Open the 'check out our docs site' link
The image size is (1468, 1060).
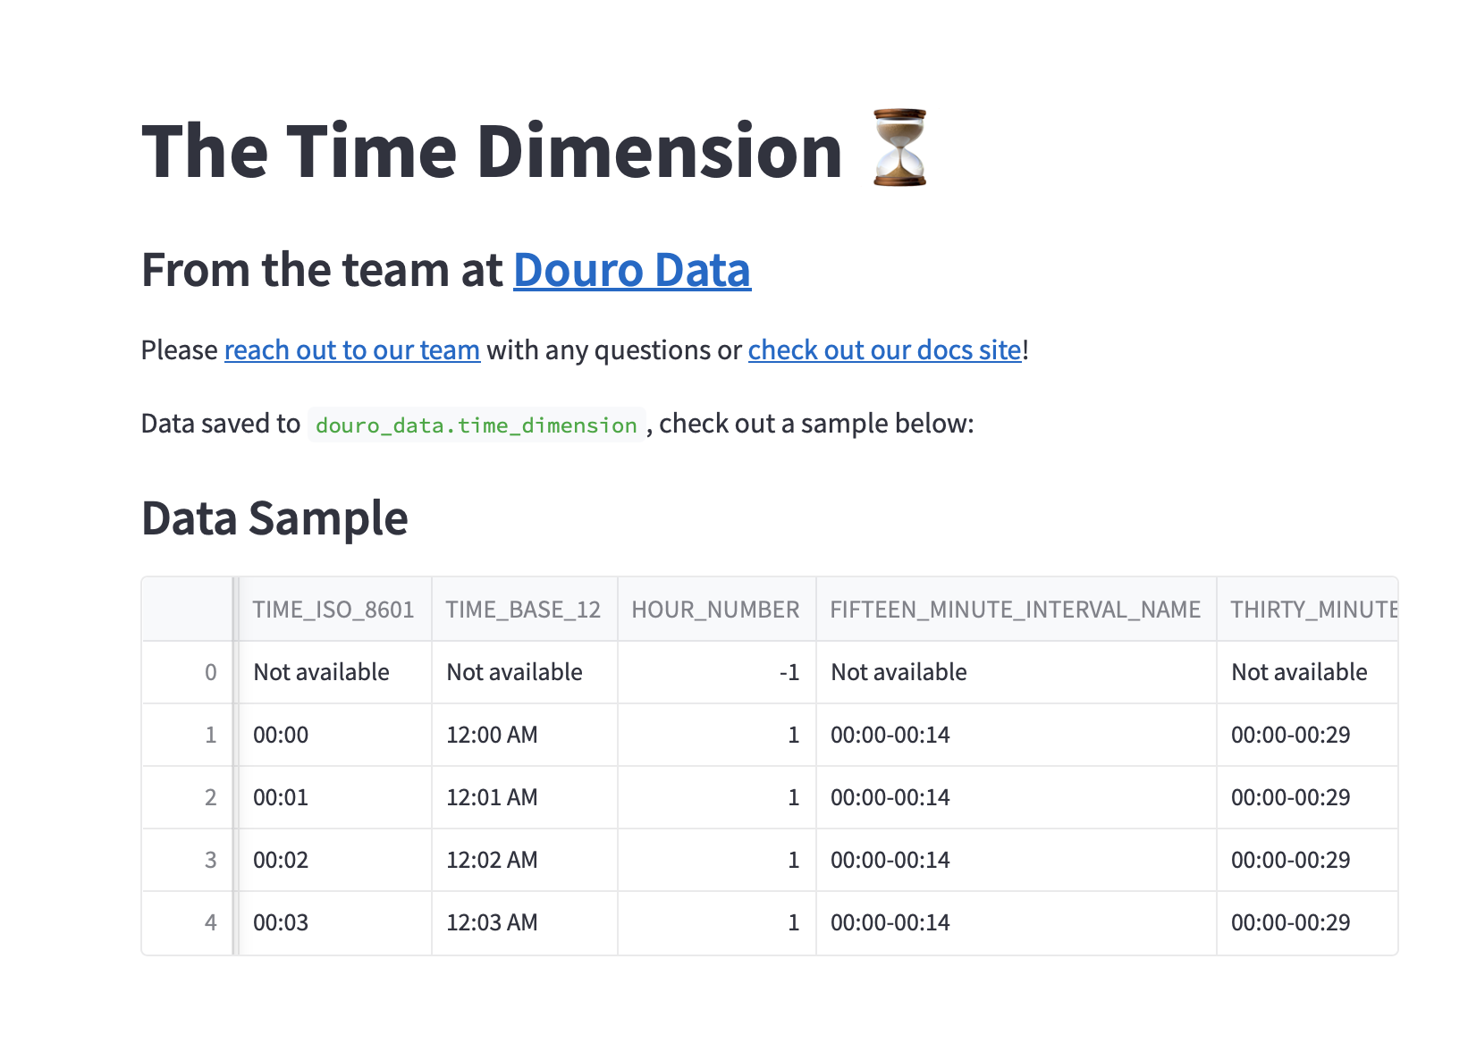tap(884, 349)
